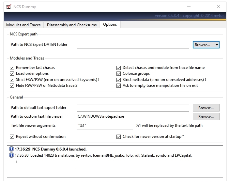Viewport: 230px width, 184px height.
Task: Open the Disassembly and Checksums tab
Action: 72,25
